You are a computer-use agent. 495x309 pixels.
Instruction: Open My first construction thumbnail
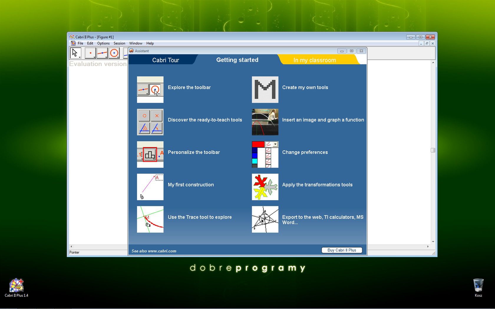150,187
